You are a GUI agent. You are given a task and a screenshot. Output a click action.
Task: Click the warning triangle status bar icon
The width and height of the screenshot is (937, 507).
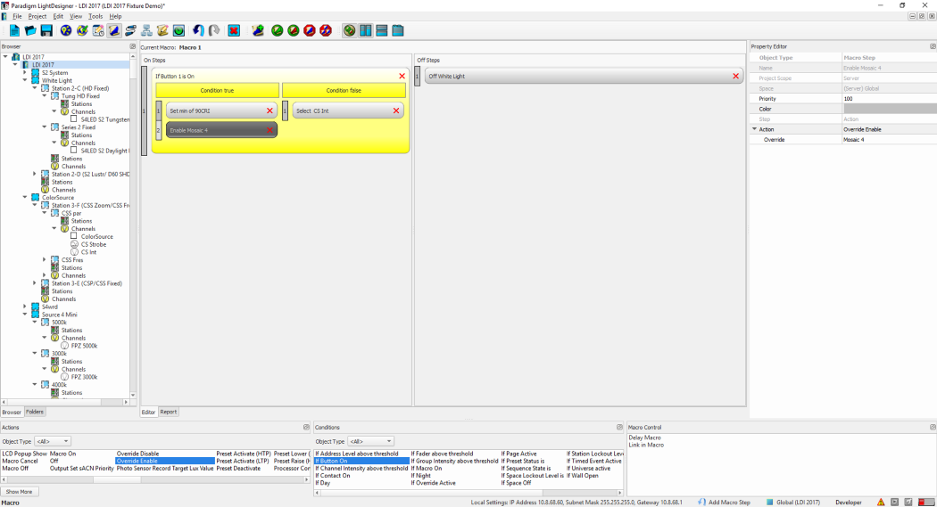[881, 503]
